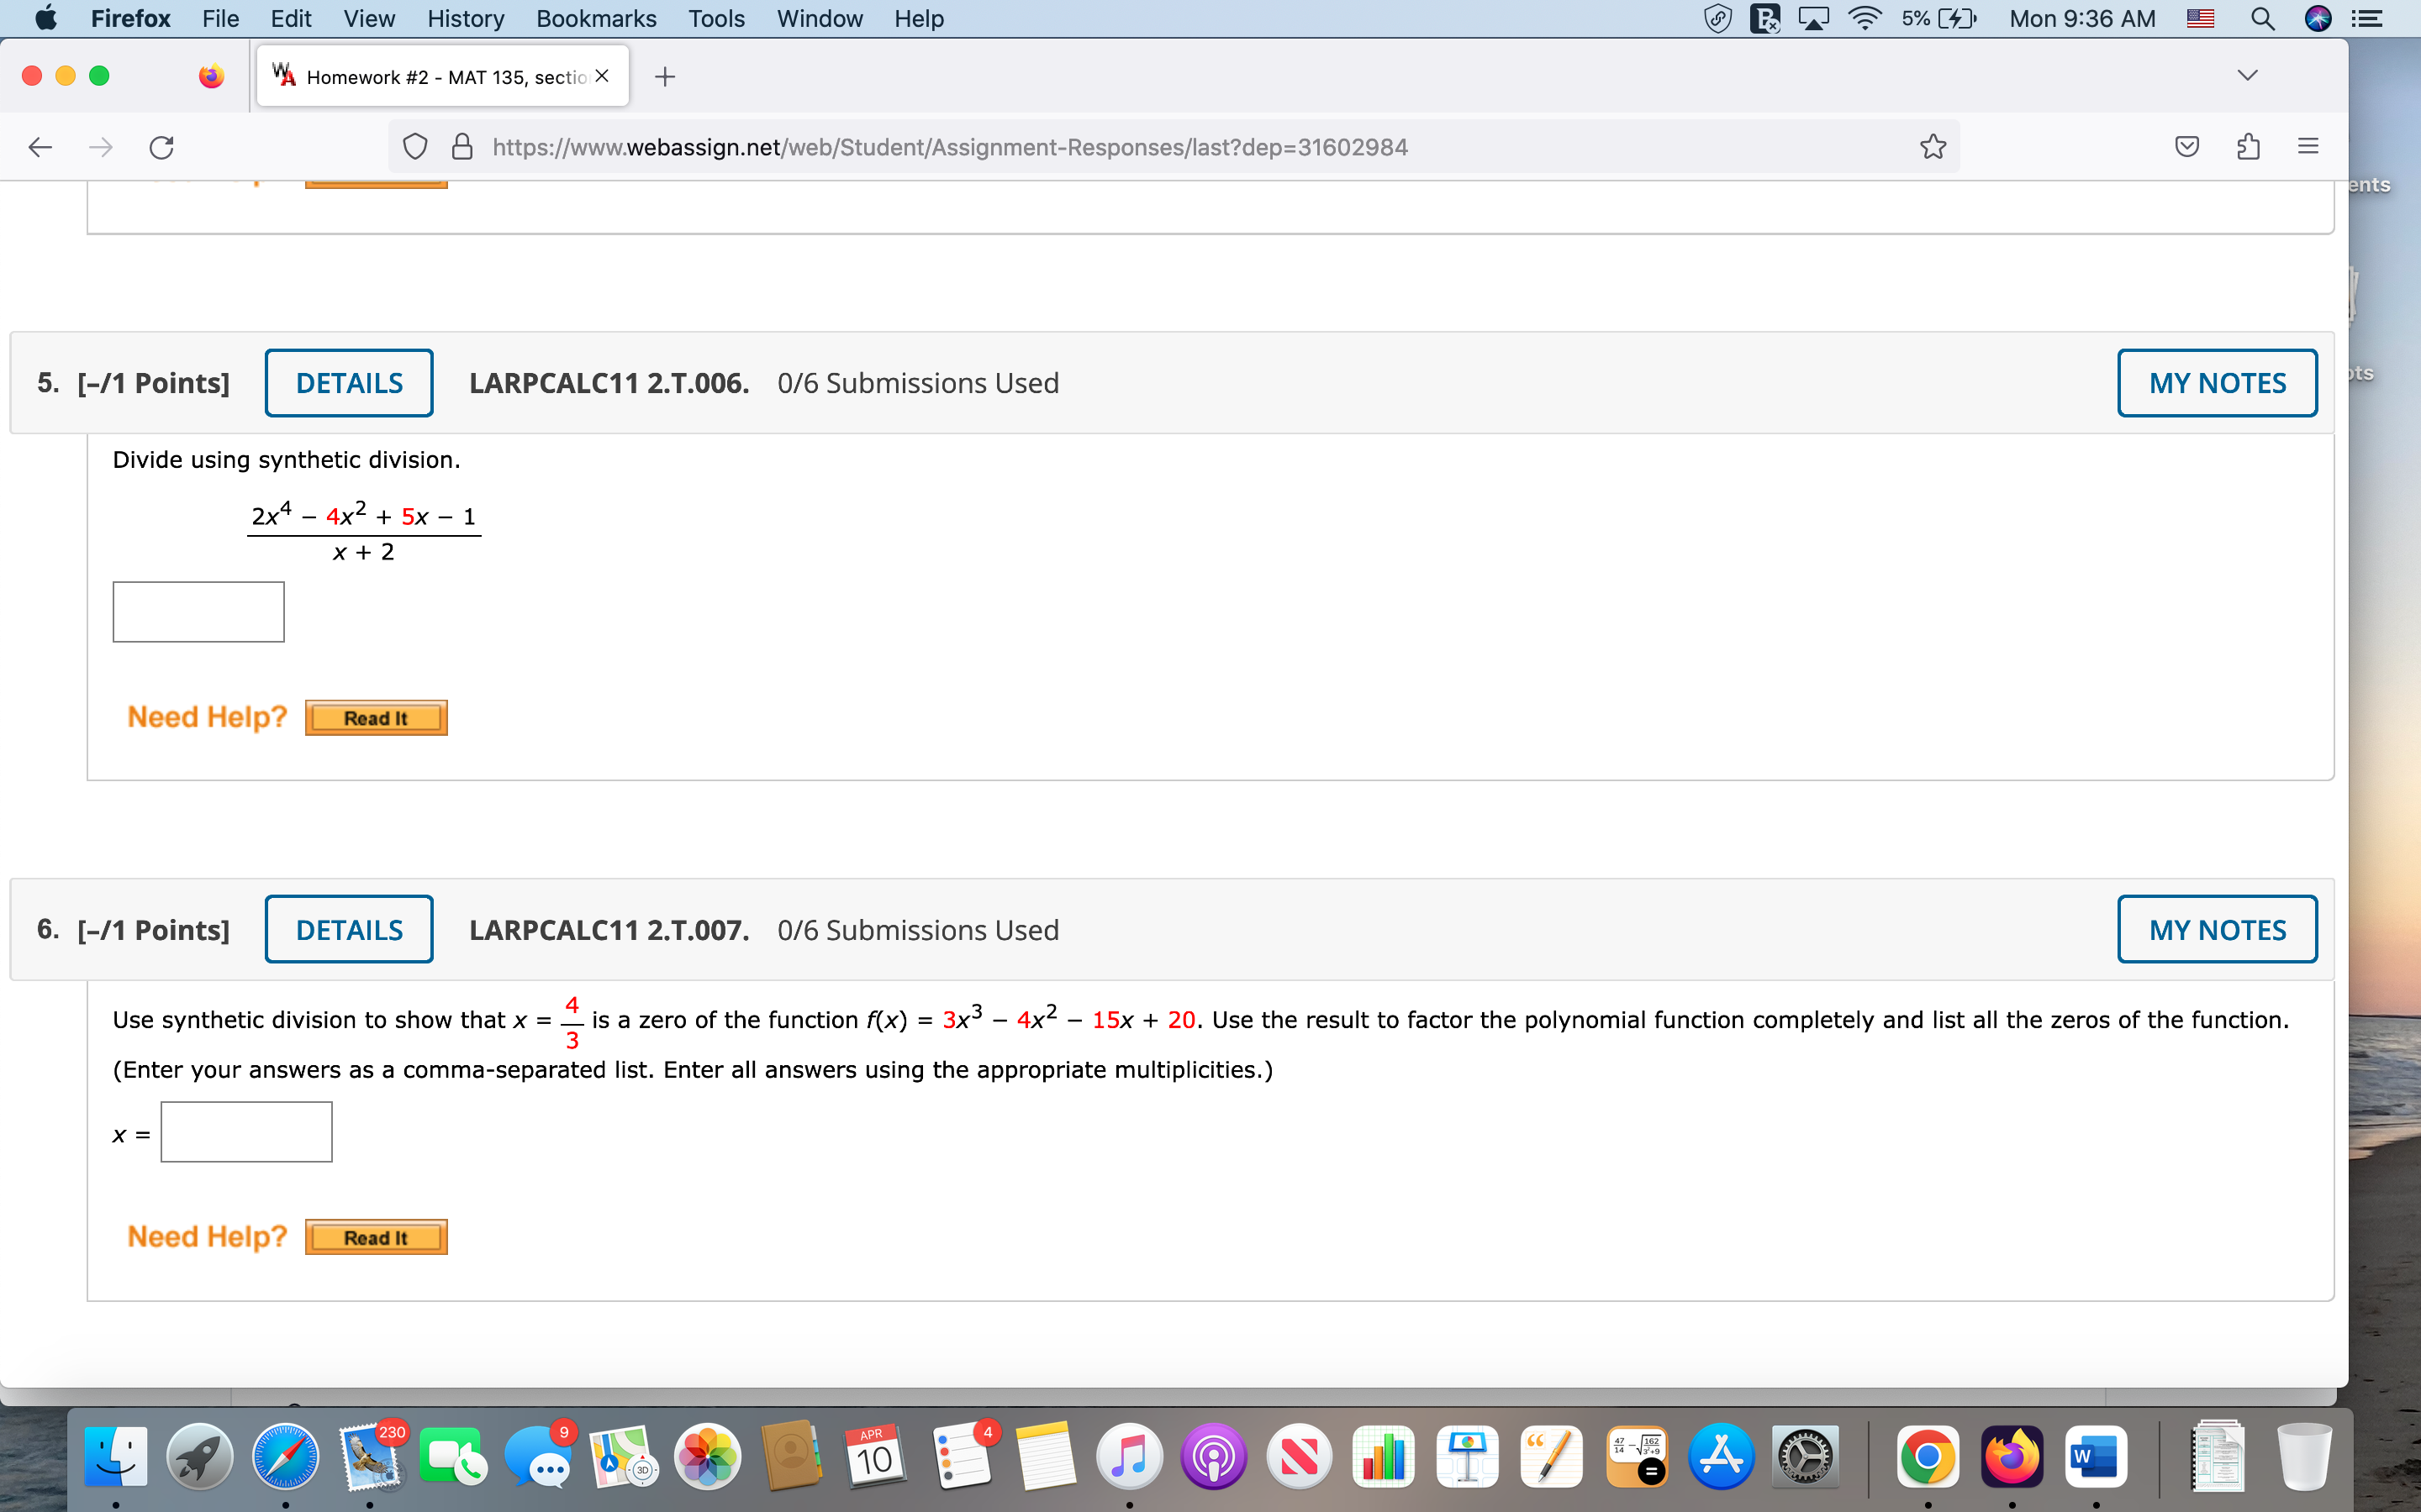2421x1512 pixels.
Task: Click the save to Pocket icon
Action: tap(2187, 146)
